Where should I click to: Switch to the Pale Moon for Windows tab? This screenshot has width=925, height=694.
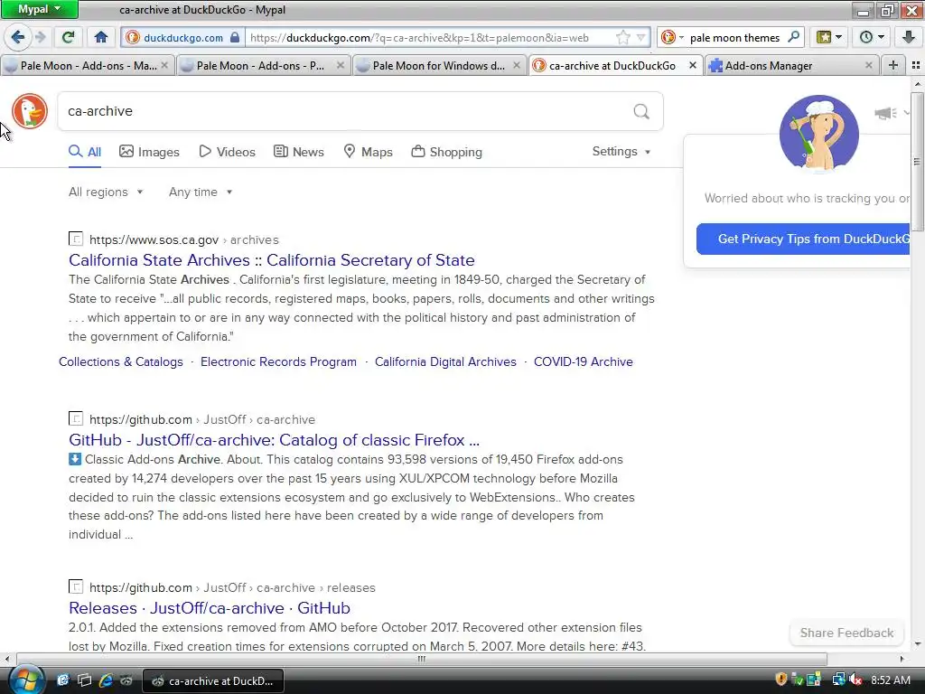439,65
